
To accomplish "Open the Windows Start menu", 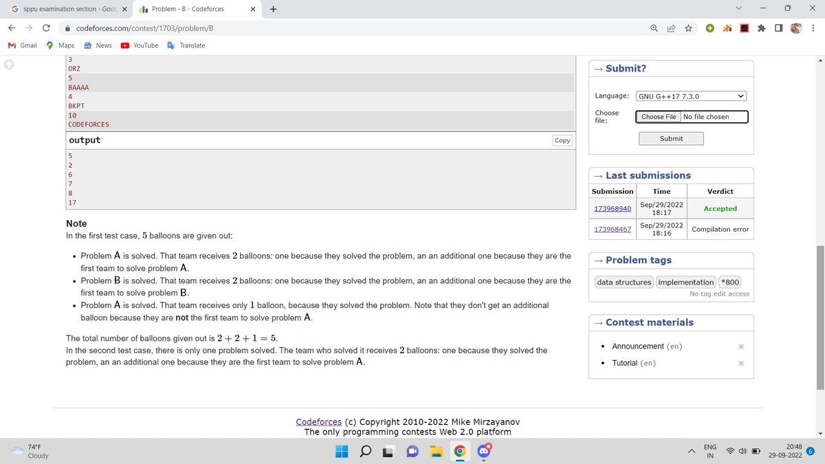I will click(x=342, y=451).
